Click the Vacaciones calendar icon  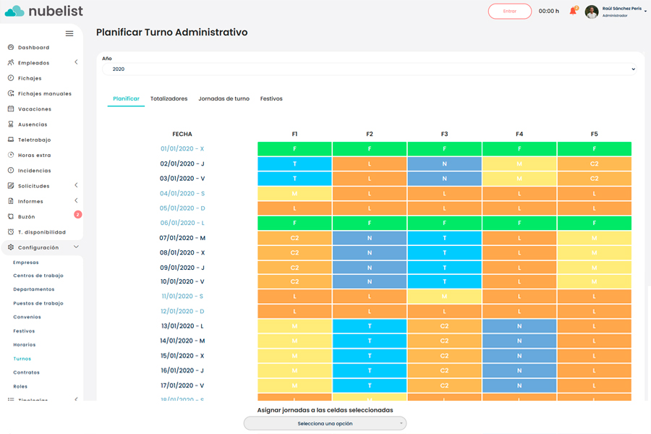point(11,109)
